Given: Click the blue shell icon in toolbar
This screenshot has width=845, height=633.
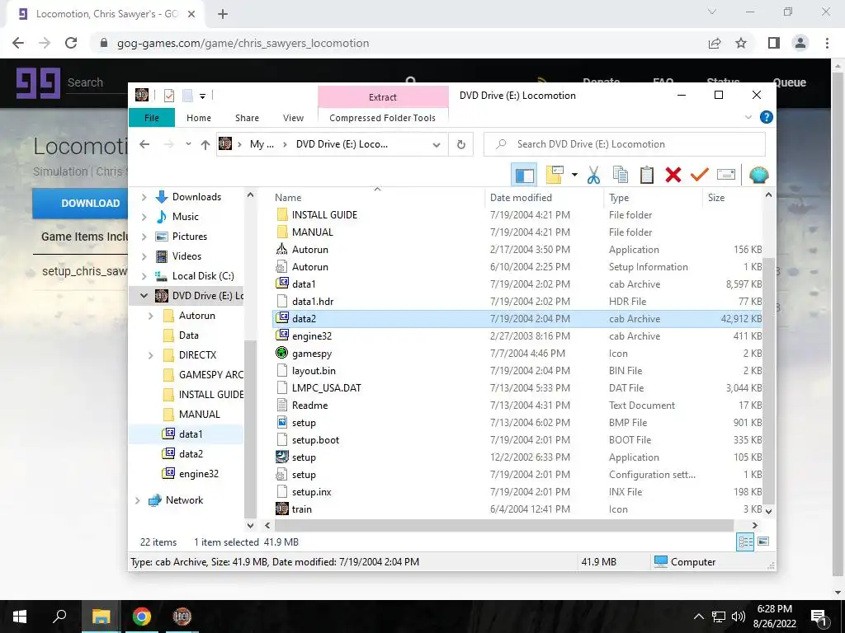Looking at the screenshot, I should [758, 175].
